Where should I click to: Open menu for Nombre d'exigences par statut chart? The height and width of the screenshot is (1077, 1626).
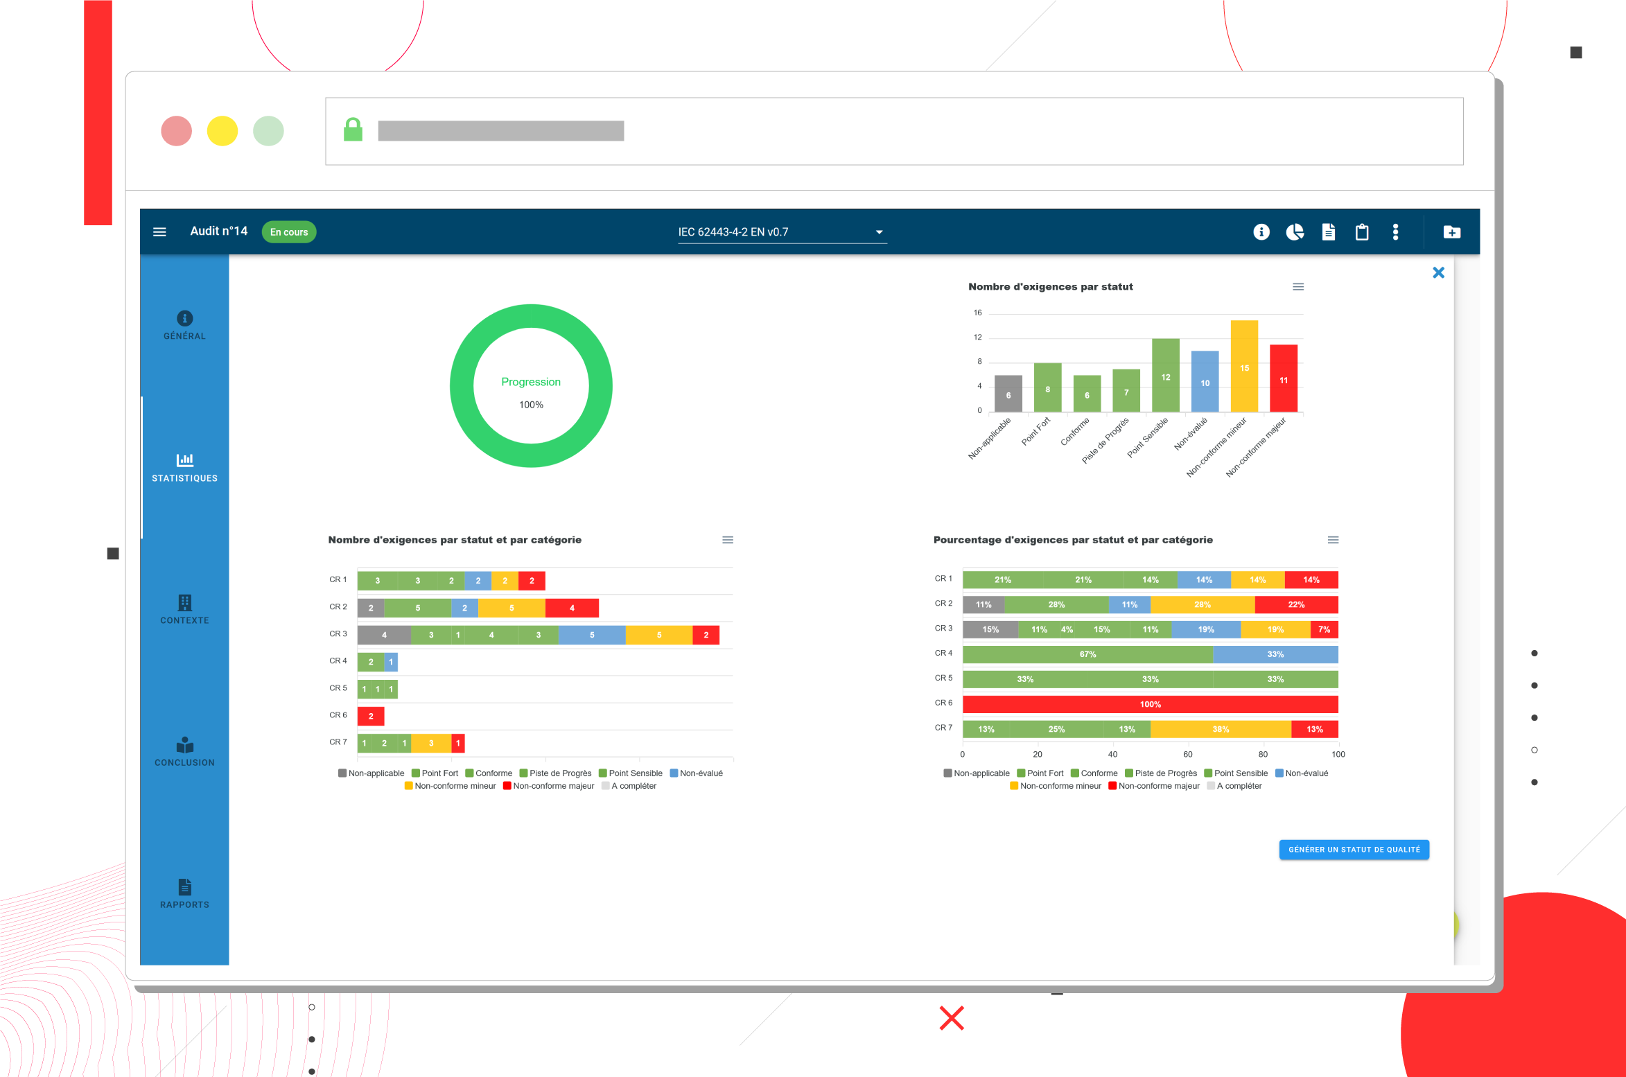(x=1298, y=286)
